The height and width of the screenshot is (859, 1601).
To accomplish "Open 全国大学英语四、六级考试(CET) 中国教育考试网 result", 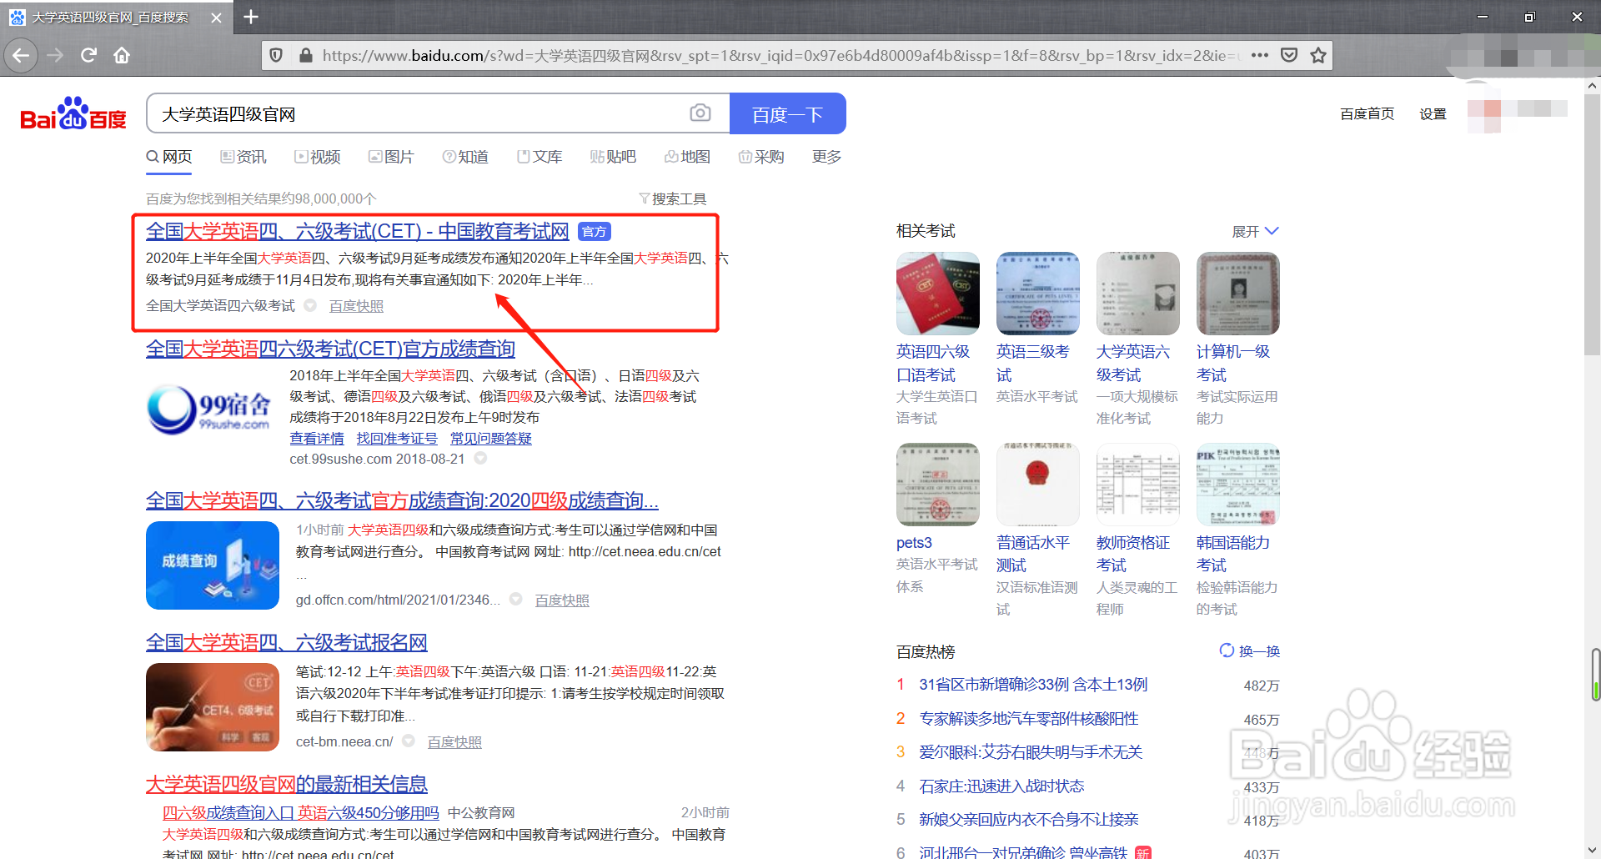I will pyautogui.click(x=357, y=231).
